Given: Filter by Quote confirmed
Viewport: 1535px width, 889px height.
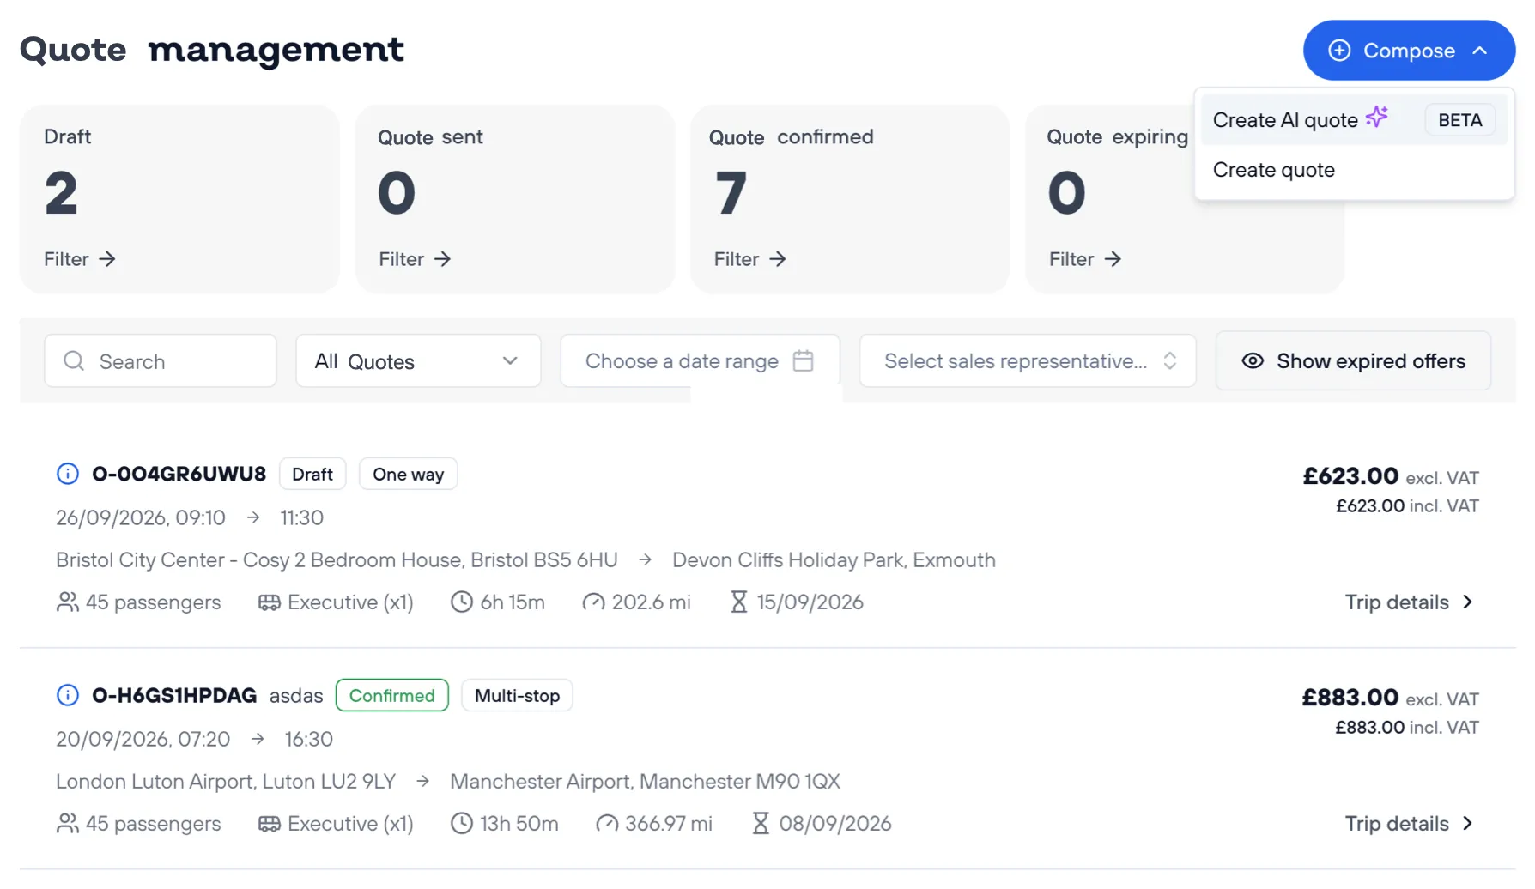Looking at the screenshot, I should [749, 259].
